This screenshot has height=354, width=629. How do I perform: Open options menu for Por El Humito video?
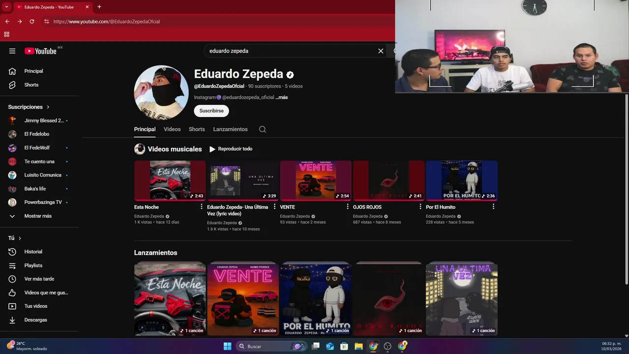[x=493, y=207]
